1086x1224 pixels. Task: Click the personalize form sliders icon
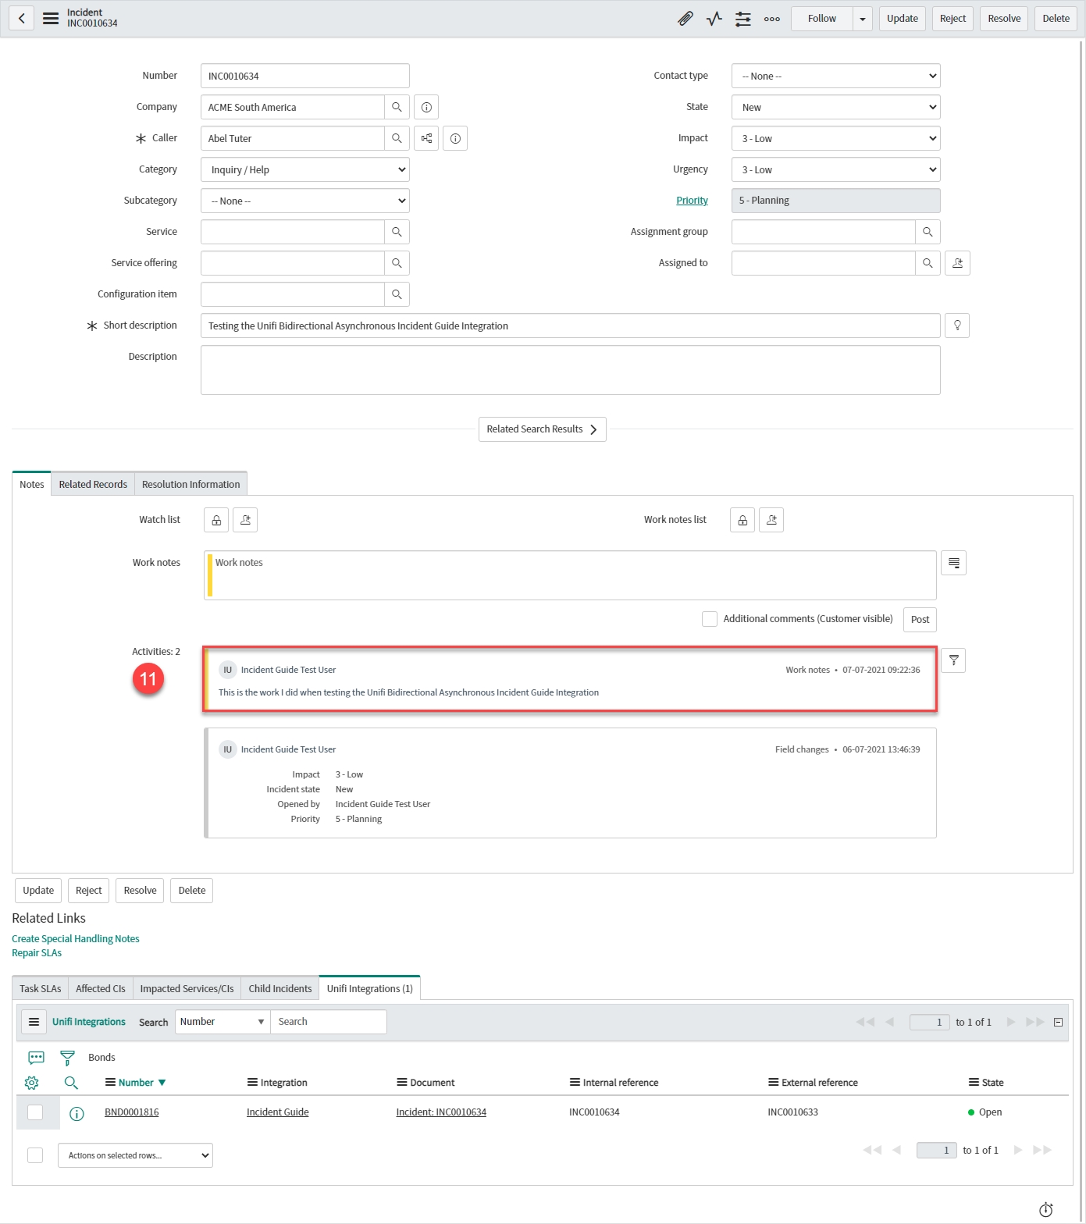[x=742, y=19]
